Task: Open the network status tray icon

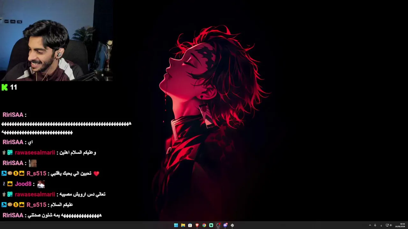Action: (x=387, y=225)
